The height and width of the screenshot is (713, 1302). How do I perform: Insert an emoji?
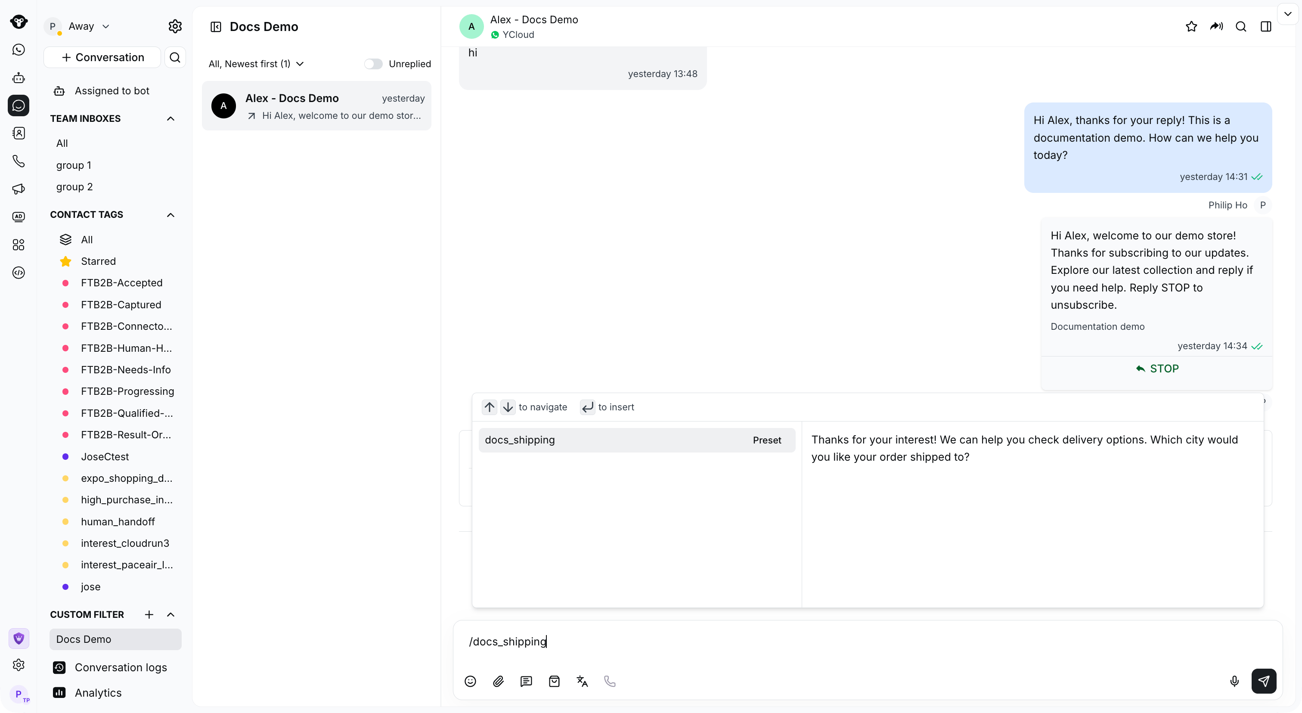[470, 681]
